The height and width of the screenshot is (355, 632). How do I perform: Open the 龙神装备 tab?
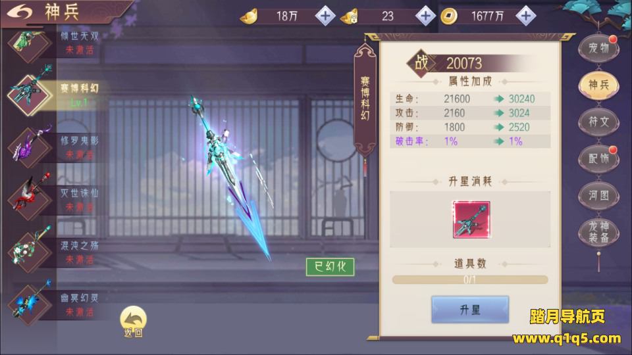598,233
